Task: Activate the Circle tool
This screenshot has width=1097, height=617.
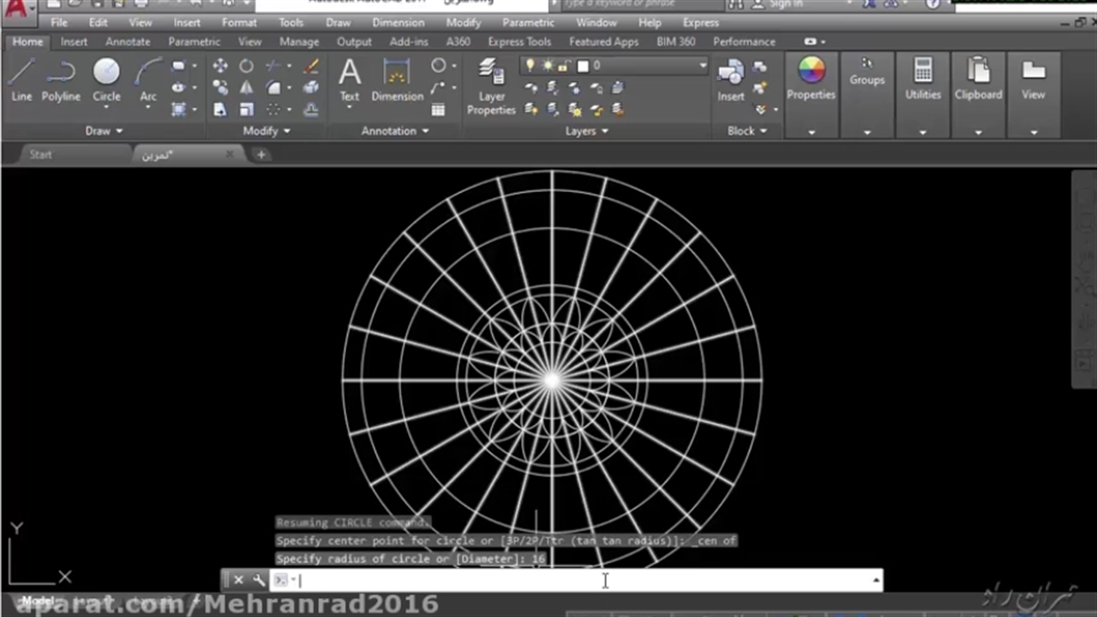Action: click(106, 79)
